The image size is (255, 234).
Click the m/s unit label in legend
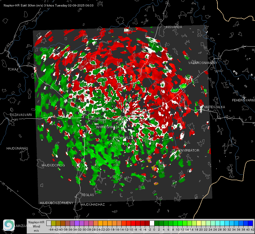[x=36, y=231]
